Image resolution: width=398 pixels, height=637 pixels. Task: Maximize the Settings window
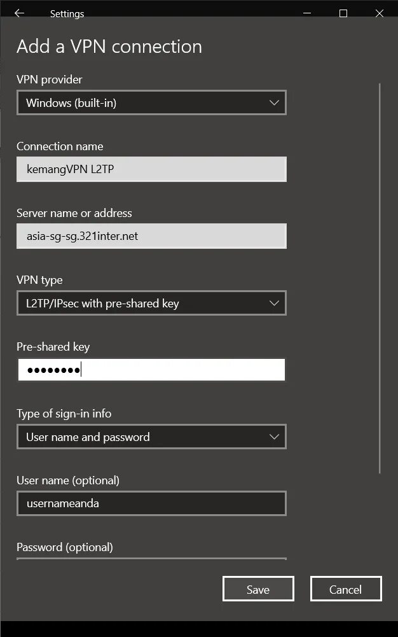pos(343,13)
